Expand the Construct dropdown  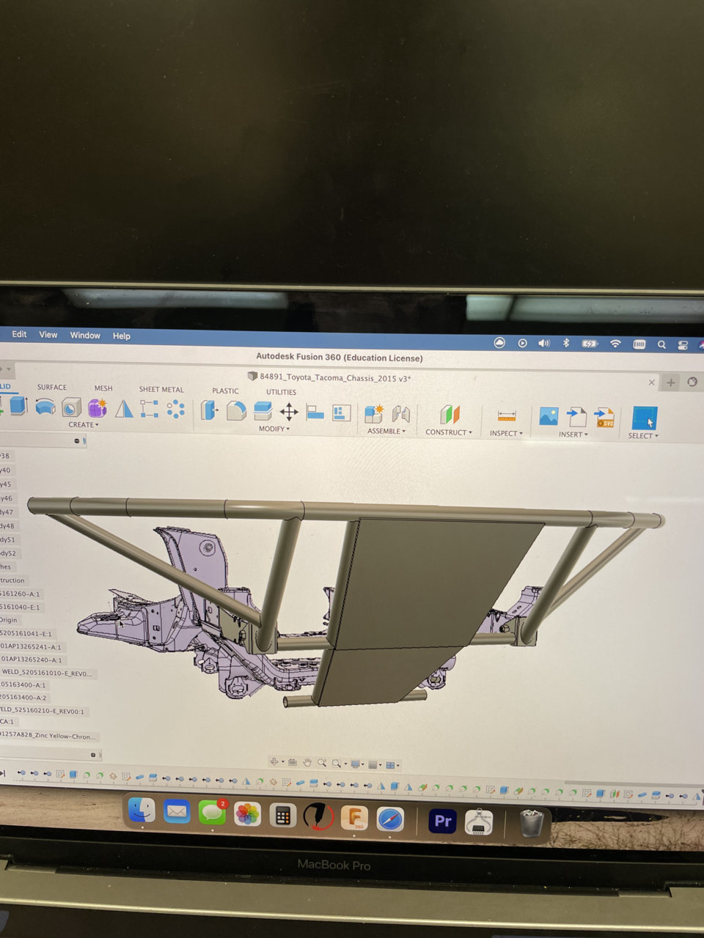[449, 432]
